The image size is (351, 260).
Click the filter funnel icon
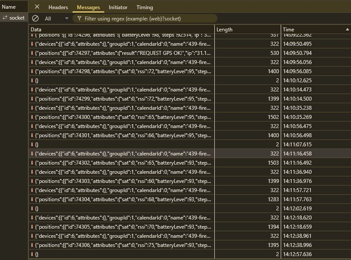(x=79, y=19)
